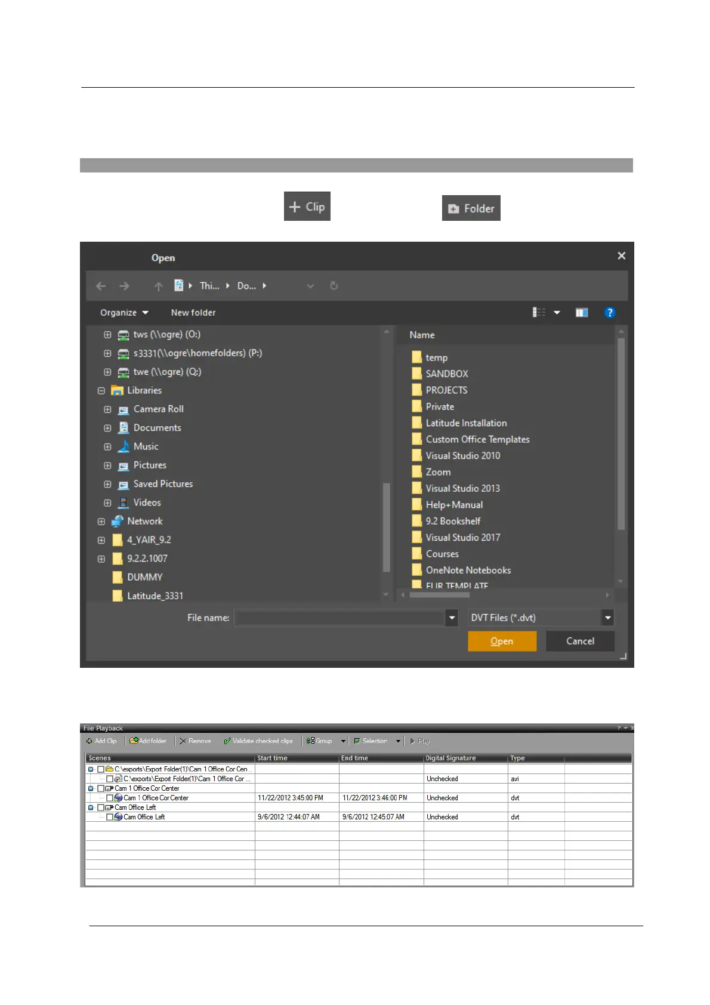This screenshot has height=1005, width=710.
Task: Click Validate checked clips in toolbar
Action: pyautogui.click(x=258, y=741)
